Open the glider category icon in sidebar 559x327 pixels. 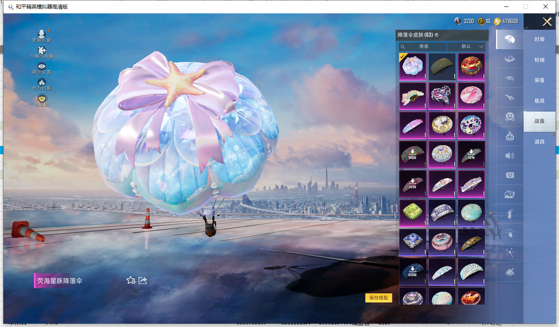pyautogui.click(x=509, y=78)
